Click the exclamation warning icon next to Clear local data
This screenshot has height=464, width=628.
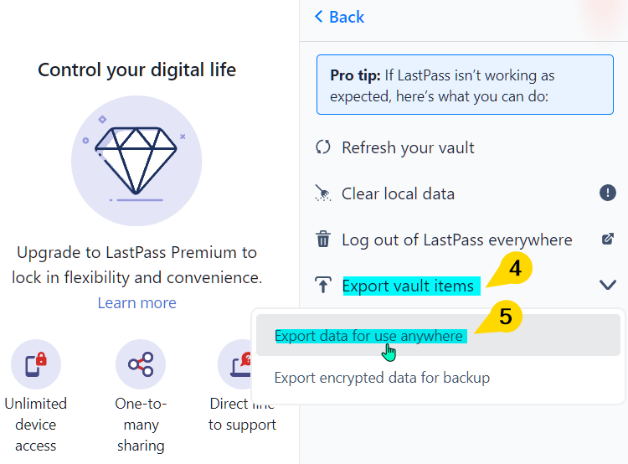608,193
